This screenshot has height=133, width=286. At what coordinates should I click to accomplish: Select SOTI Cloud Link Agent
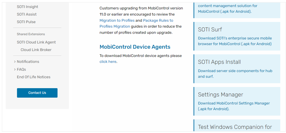coord(36,42)
